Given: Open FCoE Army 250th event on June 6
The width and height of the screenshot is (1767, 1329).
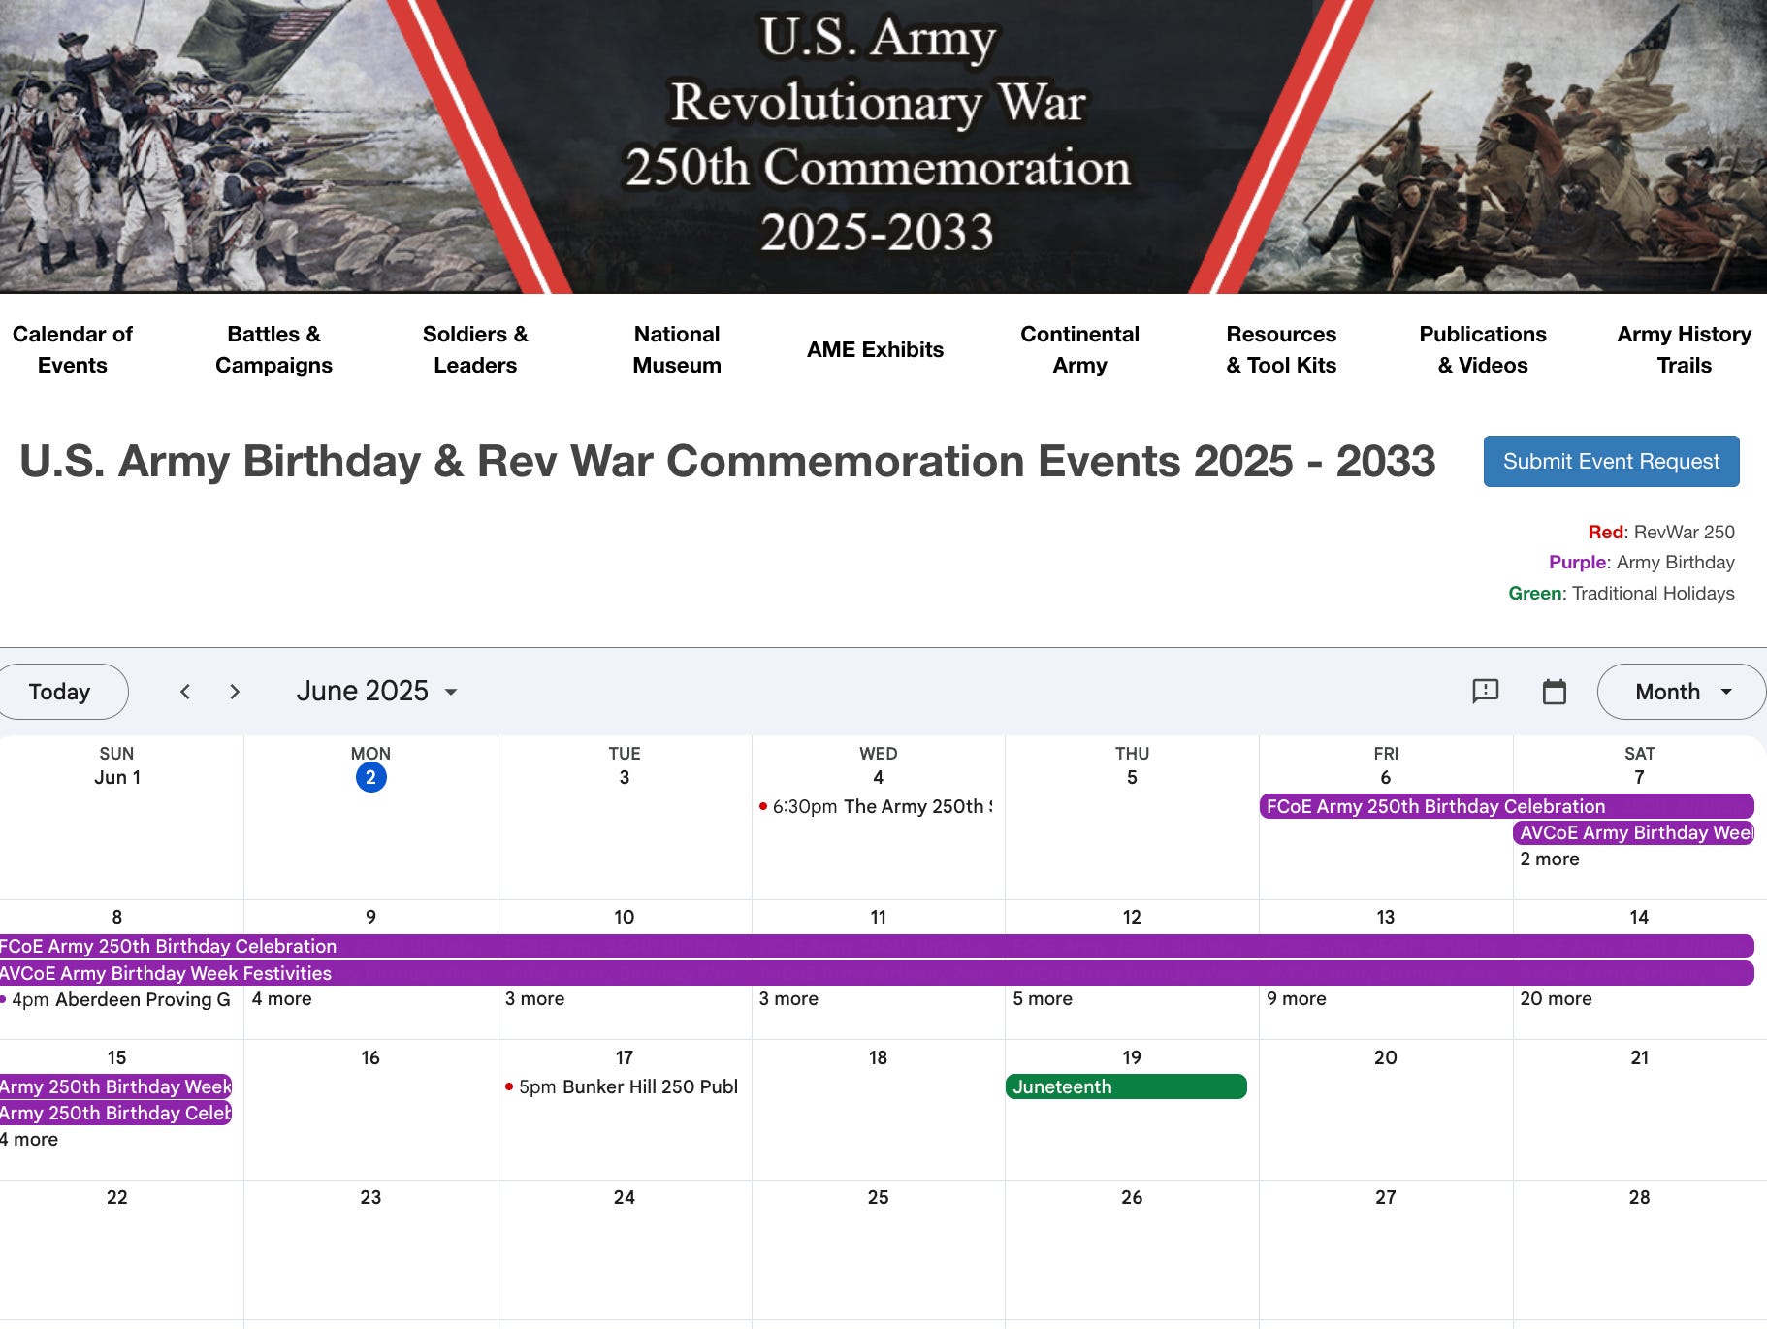Looking at the screenshot, I should [1506, 806].
